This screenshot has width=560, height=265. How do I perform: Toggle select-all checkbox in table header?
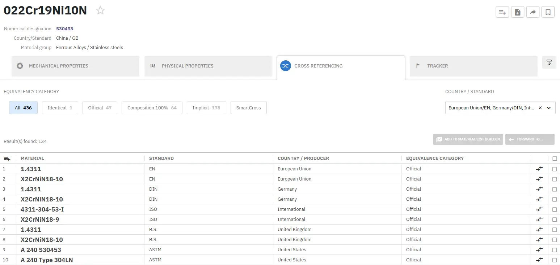(x=555, y=158)
